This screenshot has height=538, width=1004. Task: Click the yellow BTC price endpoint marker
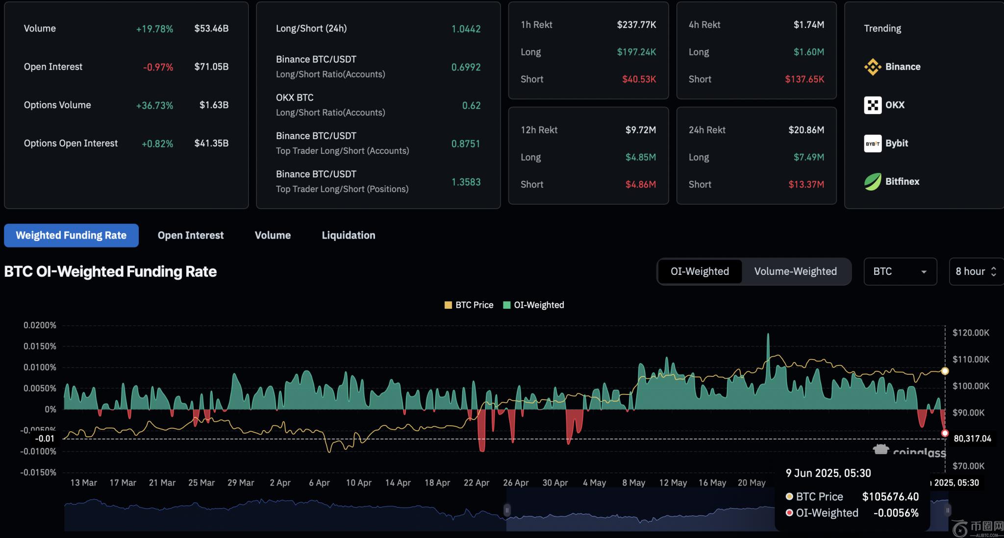click(x=945, y=371)
